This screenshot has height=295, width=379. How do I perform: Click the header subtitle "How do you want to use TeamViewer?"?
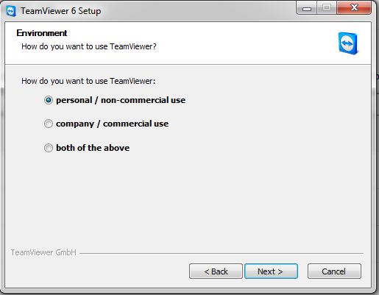point(89,46)
